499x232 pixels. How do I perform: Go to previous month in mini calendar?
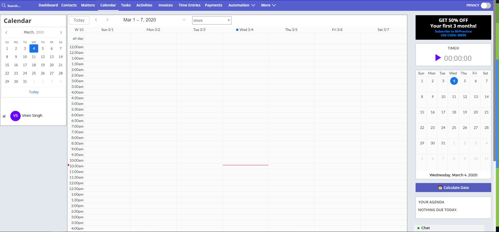pyautogui.click(x=6, y=32)
